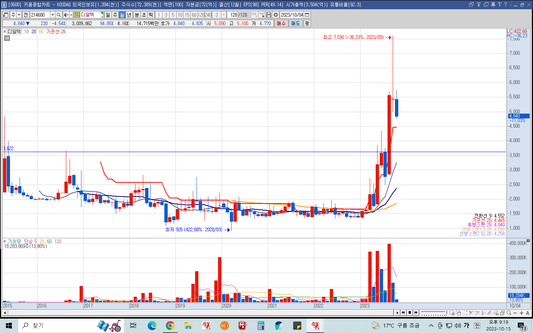Expand the stock code dropdown arrow
Image resolution: width=533 pixels, height=333 pixels.
(x=53, y=15)
